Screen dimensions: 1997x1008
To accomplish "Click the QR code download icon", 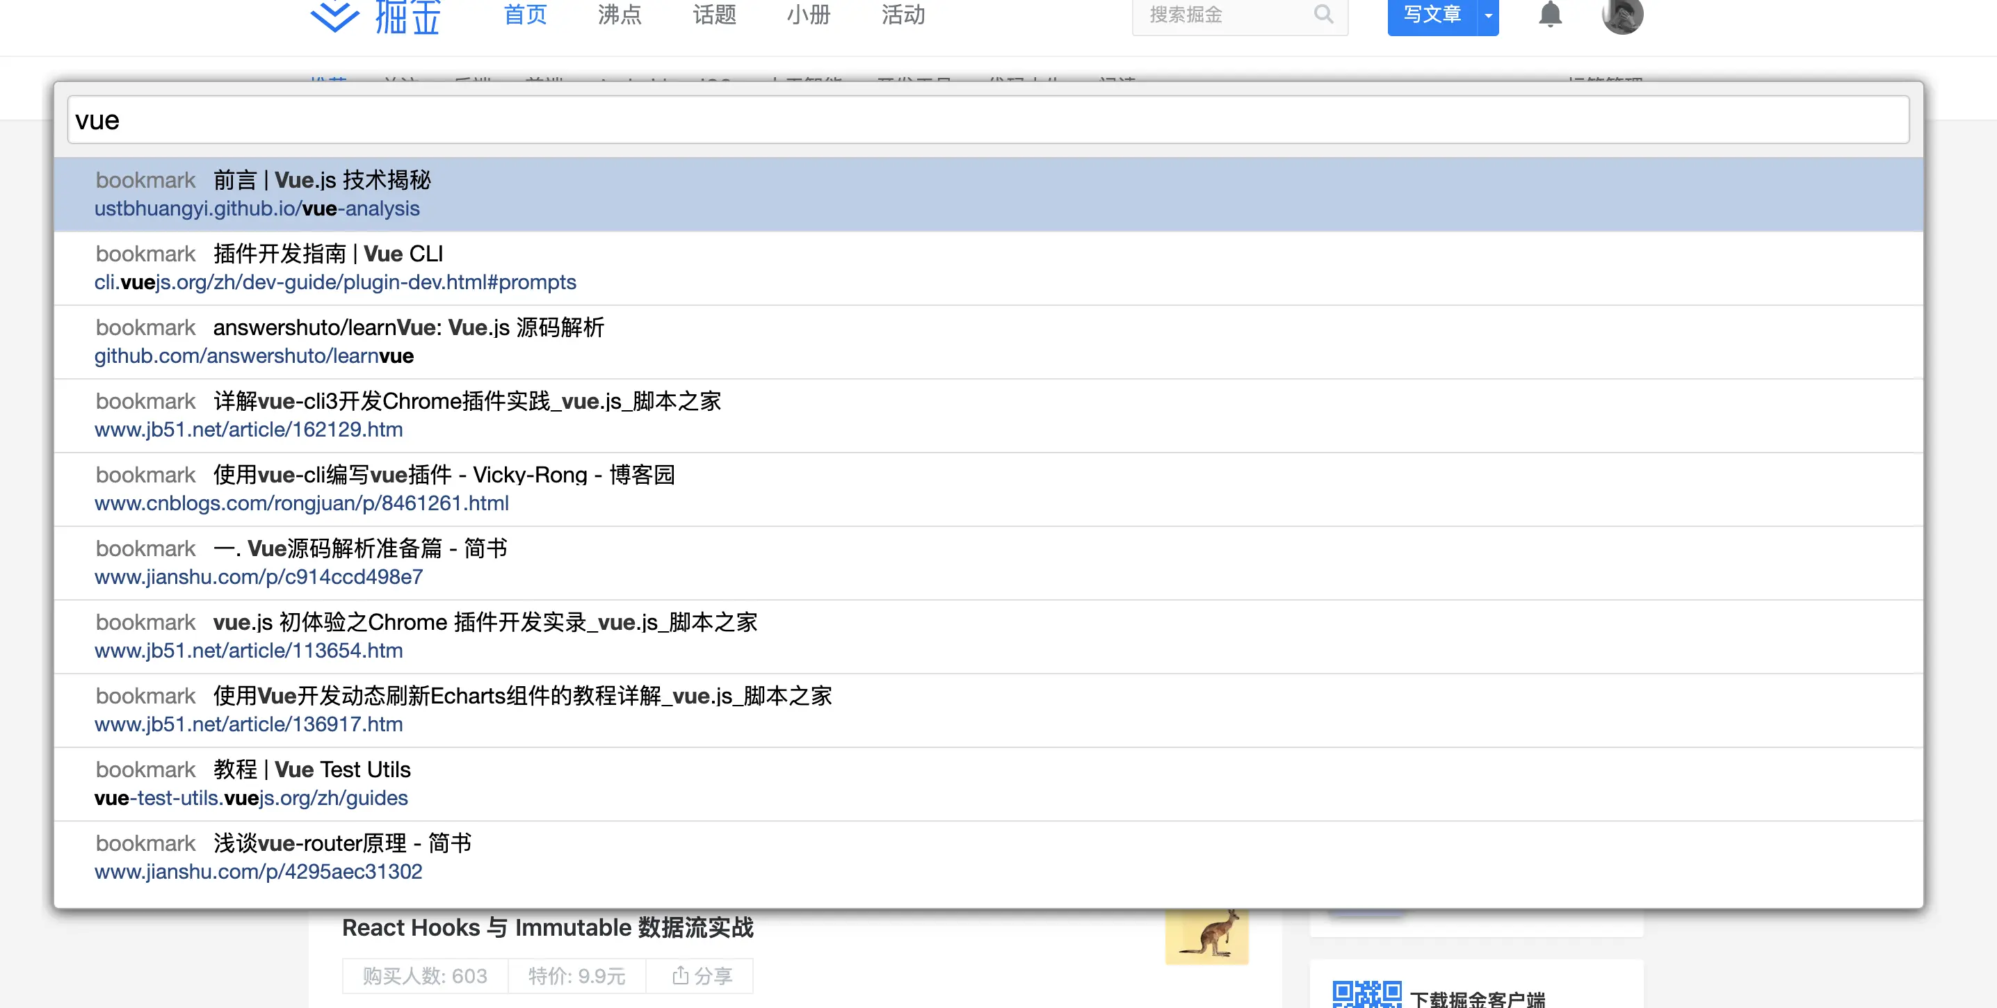I will [x=1366, y=994].
